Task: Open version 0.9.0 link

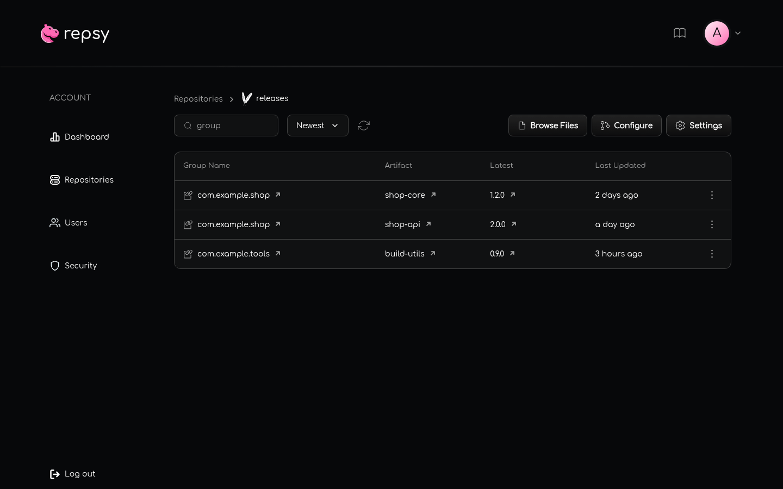Action: pos(502,254)
